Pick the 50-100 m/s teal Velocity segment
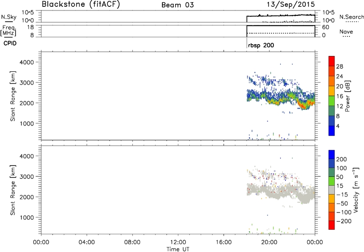This screenshot has width=364, height=252. click(332, 172)
